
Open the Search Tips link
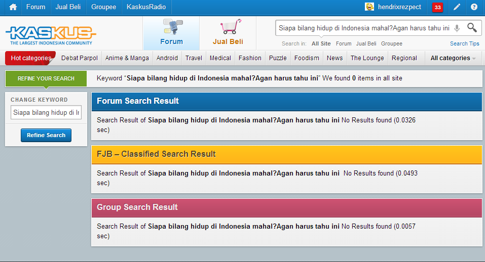pyautogui.click(x=465, y=43)
